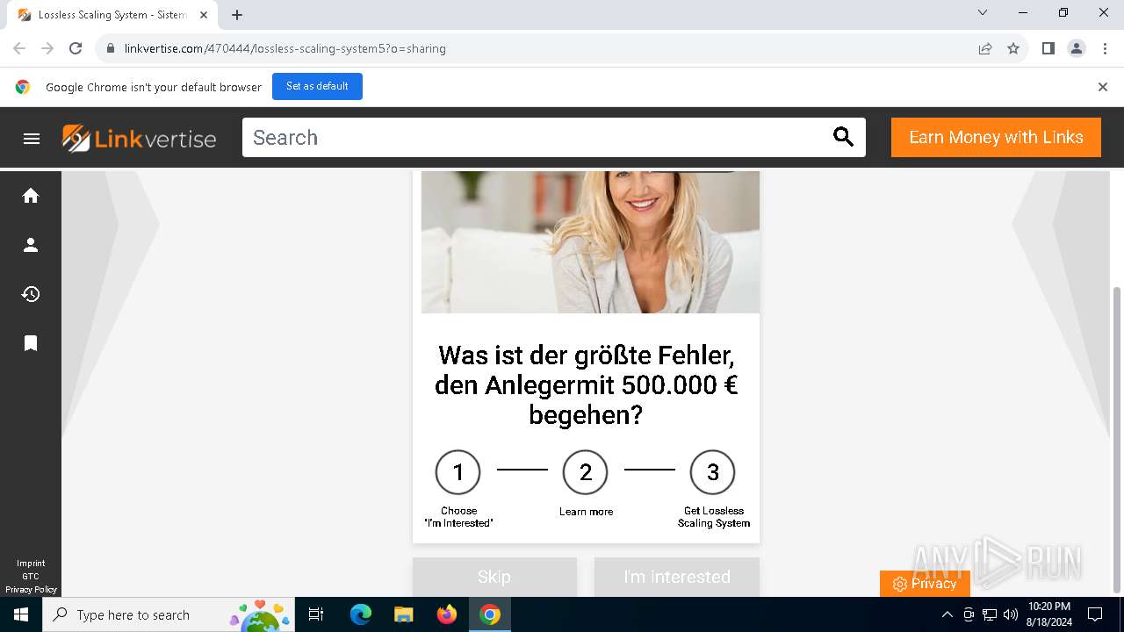The width and height of the screenshot is (1124, 632).
Task: Click the browser Forward arrow
Action: point(47,48)
